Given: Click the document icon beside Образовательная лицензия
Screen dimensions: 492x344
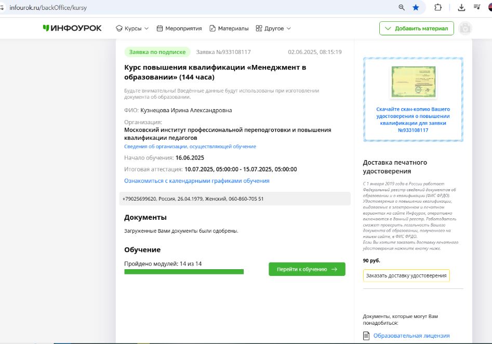Looking at the screenshot, I should 366,336.
